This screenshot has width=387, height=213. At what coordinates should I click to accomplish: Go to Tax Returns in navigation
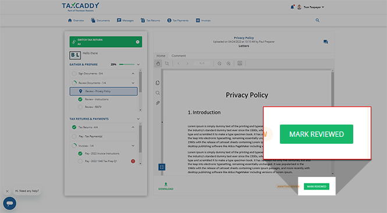click(x=150, y=20)
